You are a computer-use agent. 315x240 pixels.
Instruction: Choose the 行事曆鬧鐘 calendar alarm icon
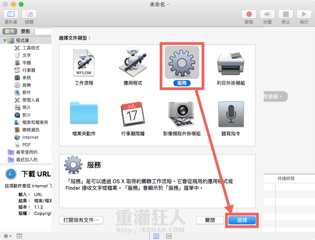click(x=133, y=113)
